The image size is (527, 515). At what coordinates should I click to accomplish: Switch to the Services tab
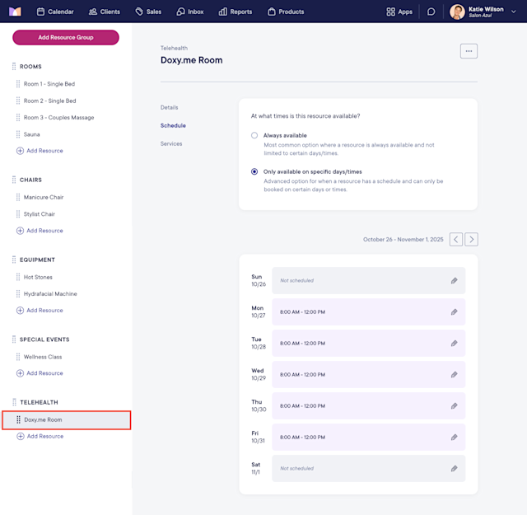[171, 143]
